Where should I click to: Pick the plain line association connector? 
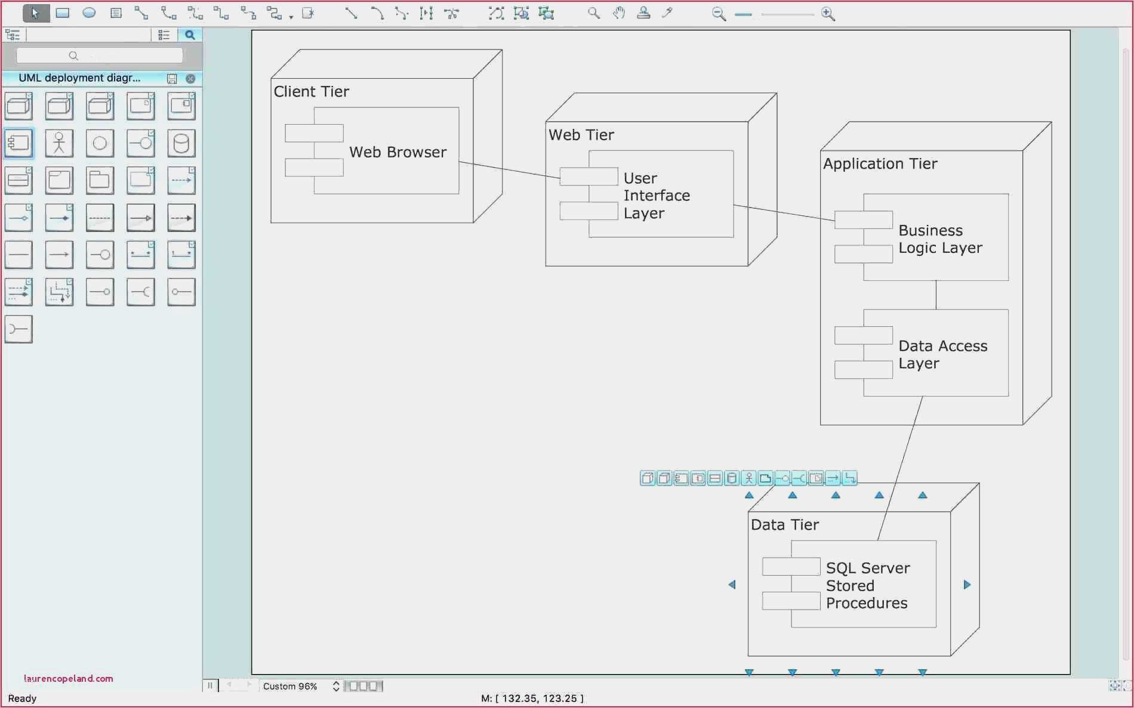(19, 255)
